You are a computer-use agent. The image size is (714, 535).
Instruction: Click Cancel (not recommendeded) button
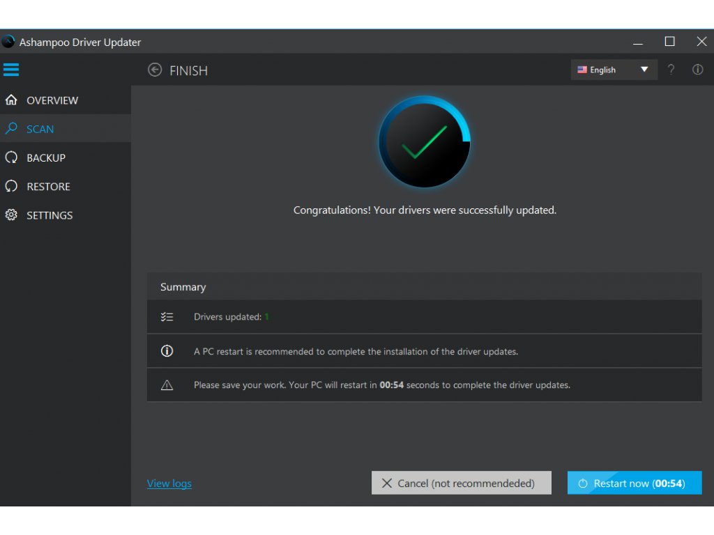pyautogui.click(x=462, y=483)
